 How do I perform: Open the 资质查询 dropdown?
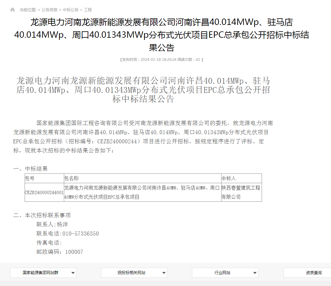pyautogui.click(x=307, y=273)
